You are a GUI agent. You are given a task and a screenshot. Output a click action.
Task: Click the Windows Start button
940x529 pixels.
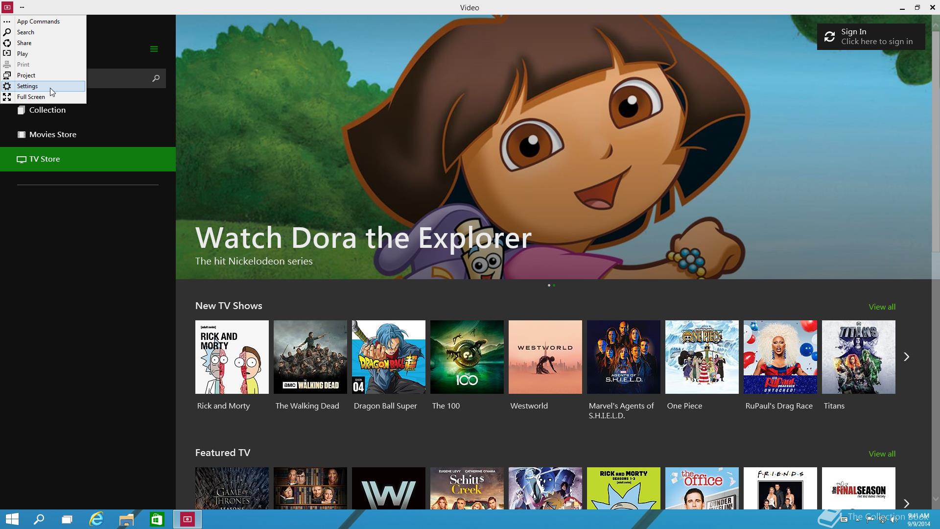[12, 519]
